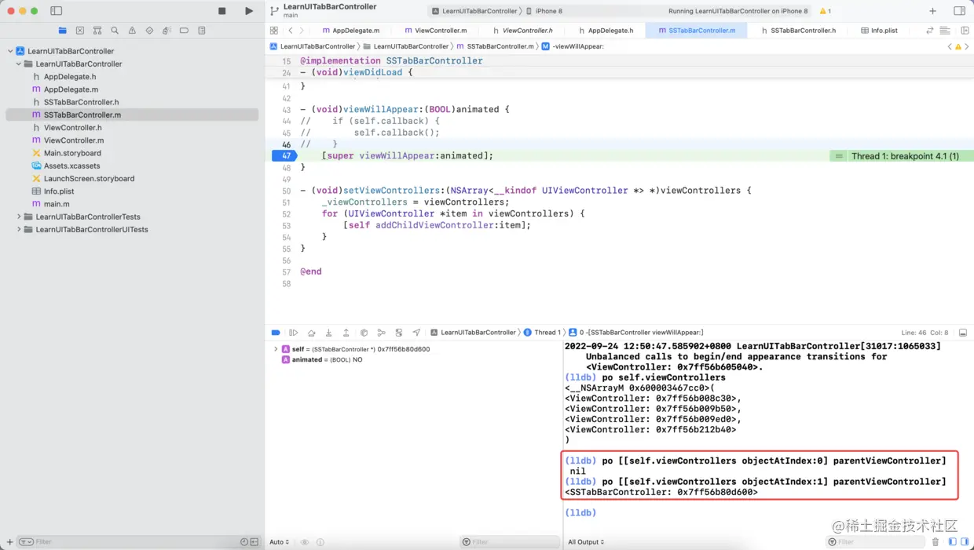Viewport: 974px width, 550px height.
Task: Click the console Filter field
Action: (875, 542)
